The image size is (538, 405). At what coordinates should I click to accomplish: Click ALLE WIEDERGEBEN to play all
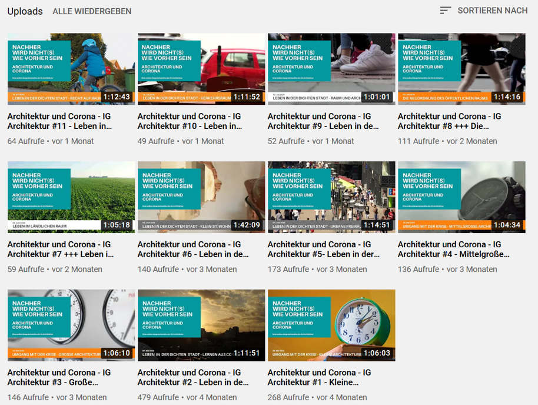92,11
